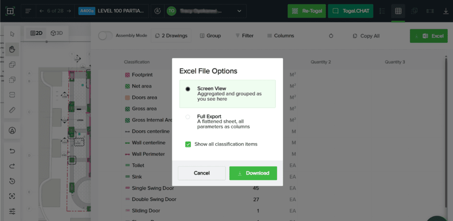This screenshot has width=453, height=221.
Task: Click the Download button
Action: coord(253,173)
